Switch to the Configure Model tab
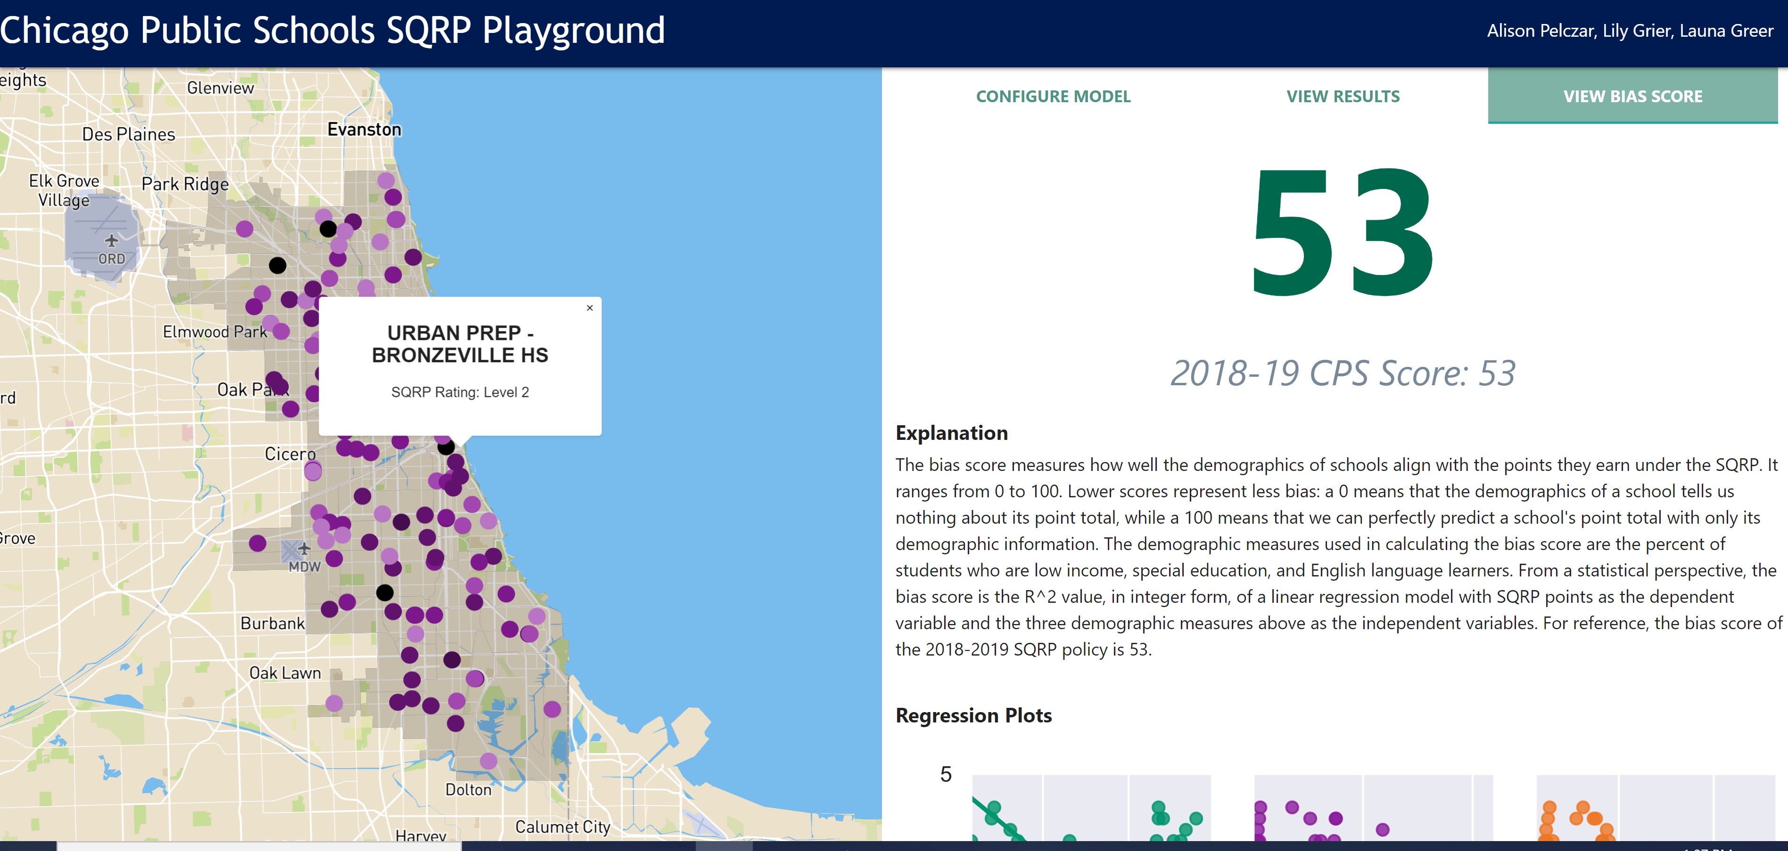 [x=1053, y=97]
